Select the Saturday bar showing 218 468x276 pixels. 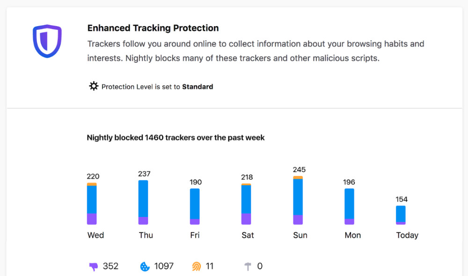point(246,204)
